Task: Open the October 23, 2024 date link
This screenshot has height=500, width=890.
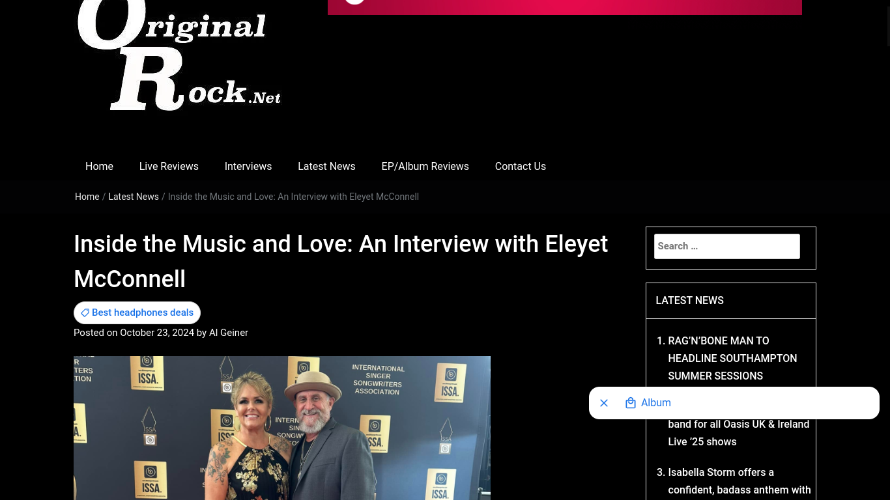Action: coord(157,333)
